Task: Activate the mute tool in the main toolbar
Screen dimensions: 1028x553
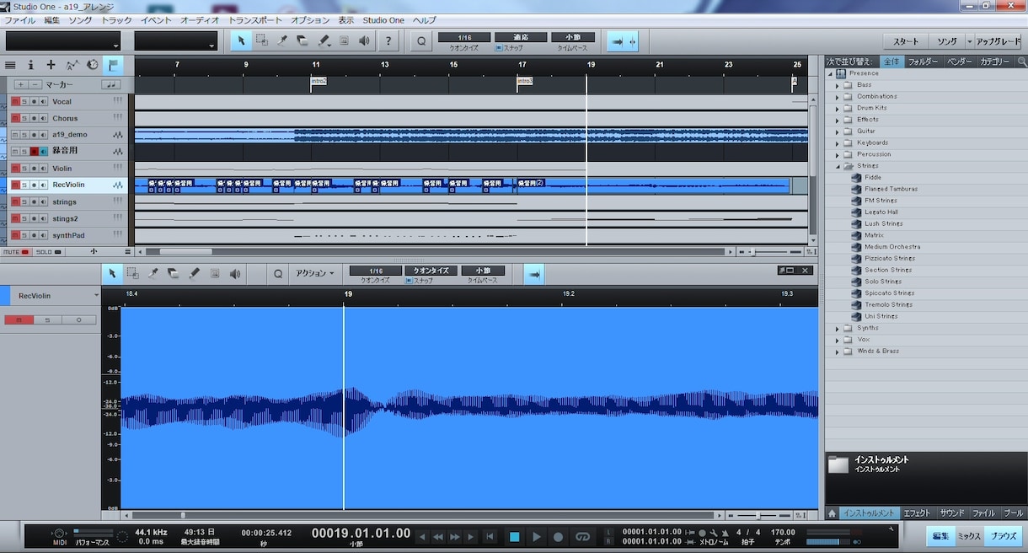Action: pyautogui.click(x=344, y=40)
